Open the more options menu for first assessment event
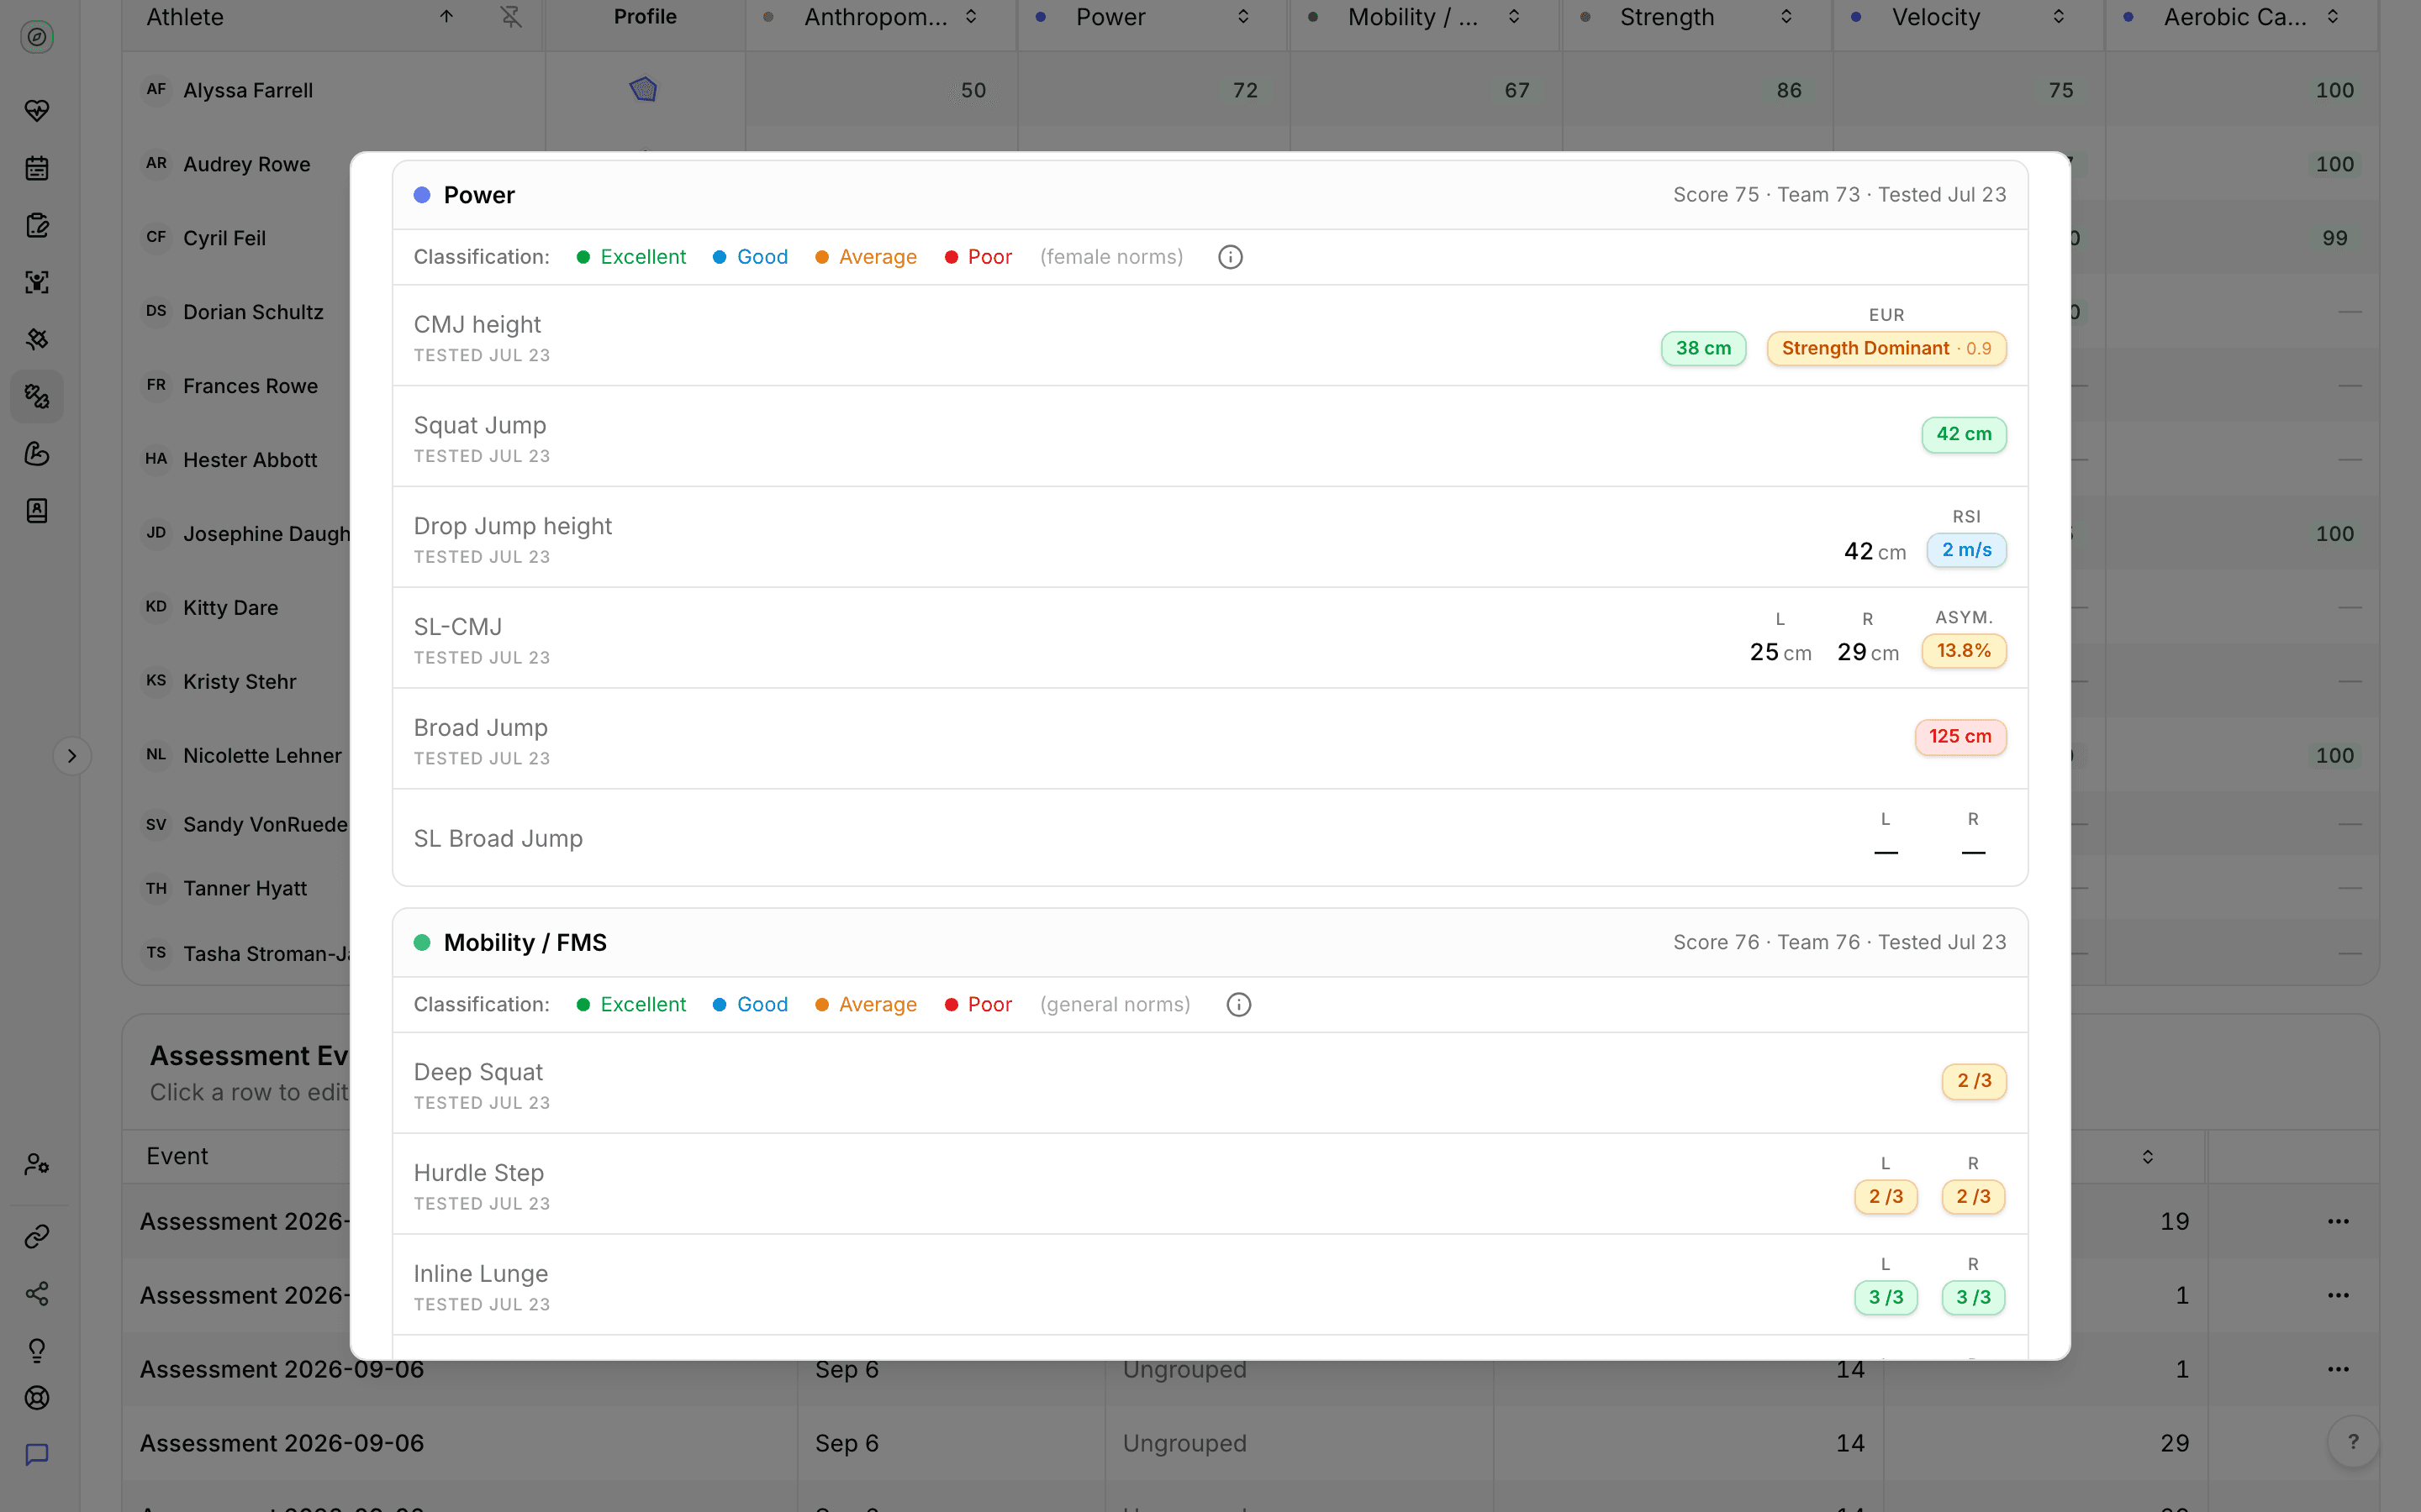Viewport: 2421px width, 1512px height. click(2338, 1221)
